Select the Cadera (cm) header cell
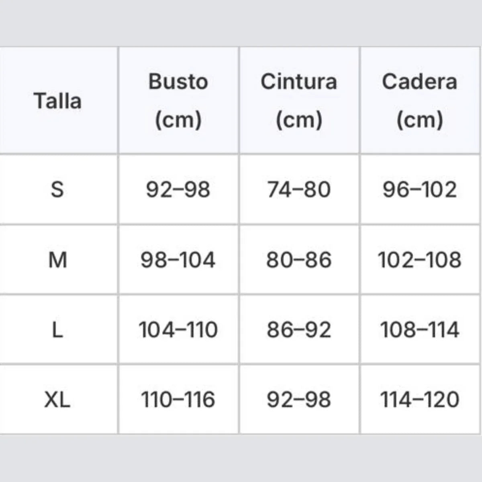Image resolution: width=482 pixels, height=482 pixels. pos(419,100)
